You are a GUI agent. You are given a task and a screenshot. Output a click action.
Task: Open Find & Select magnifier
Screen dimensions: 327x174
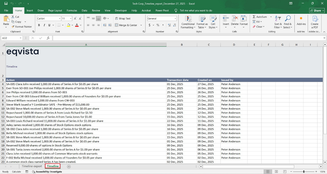pos(288,19)
